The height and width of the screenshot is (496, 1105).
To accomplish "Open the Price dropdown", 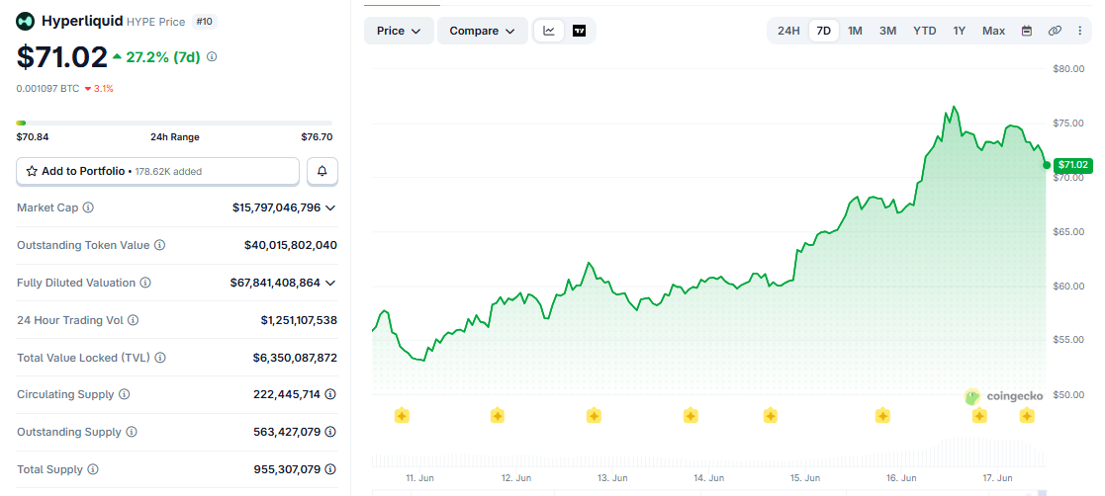I will pyautogui.click(x=399, y=31).
